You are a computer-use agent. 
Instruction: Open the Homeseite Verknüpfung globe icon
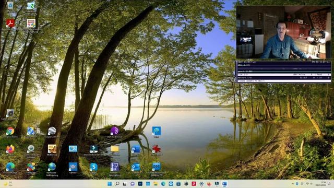coord(52,167)
